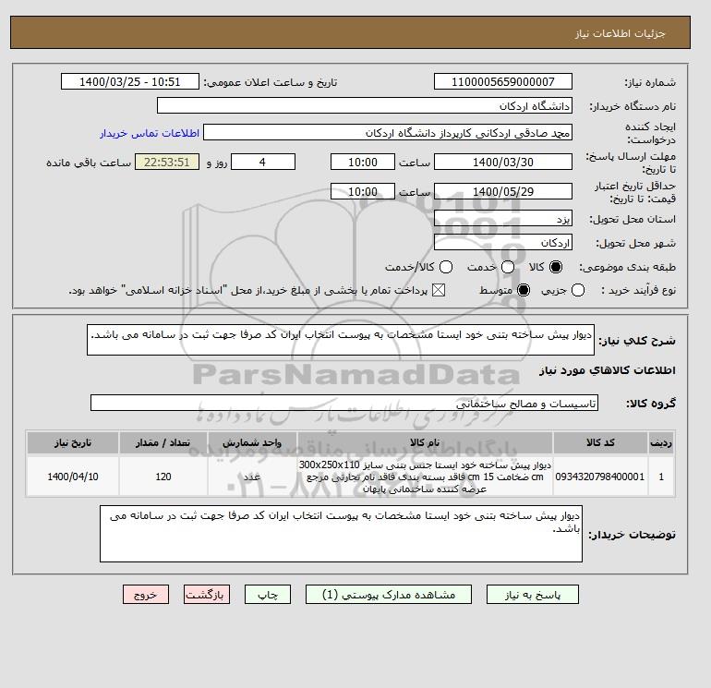Open مشاهده مدارک پیوستی (1) button
The width and height of the screenshot is (711, 688).
click(x=389, y=595)
